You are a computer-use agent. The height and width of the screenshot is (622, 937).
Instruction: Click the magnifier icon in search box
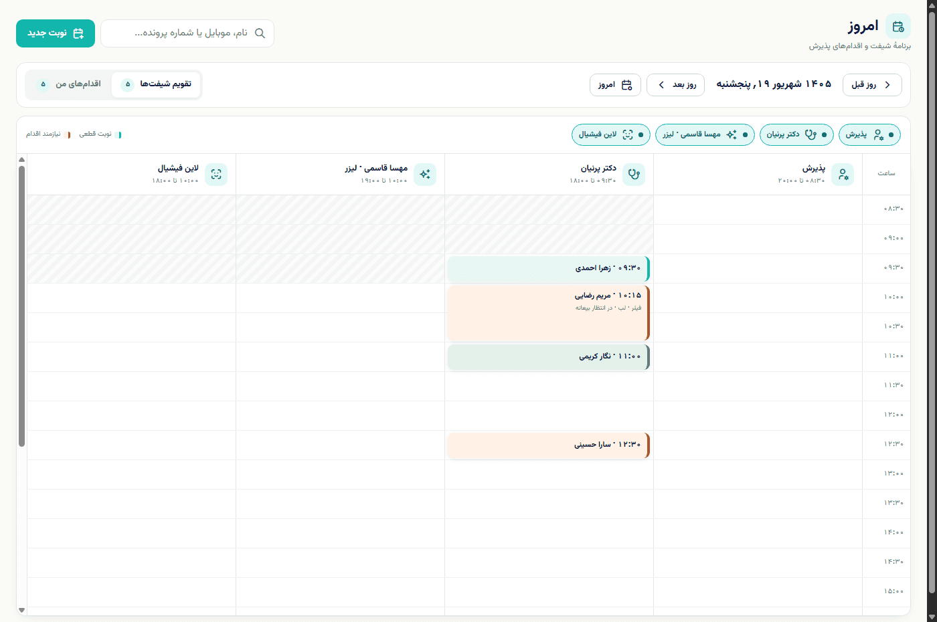coord(260,33)
